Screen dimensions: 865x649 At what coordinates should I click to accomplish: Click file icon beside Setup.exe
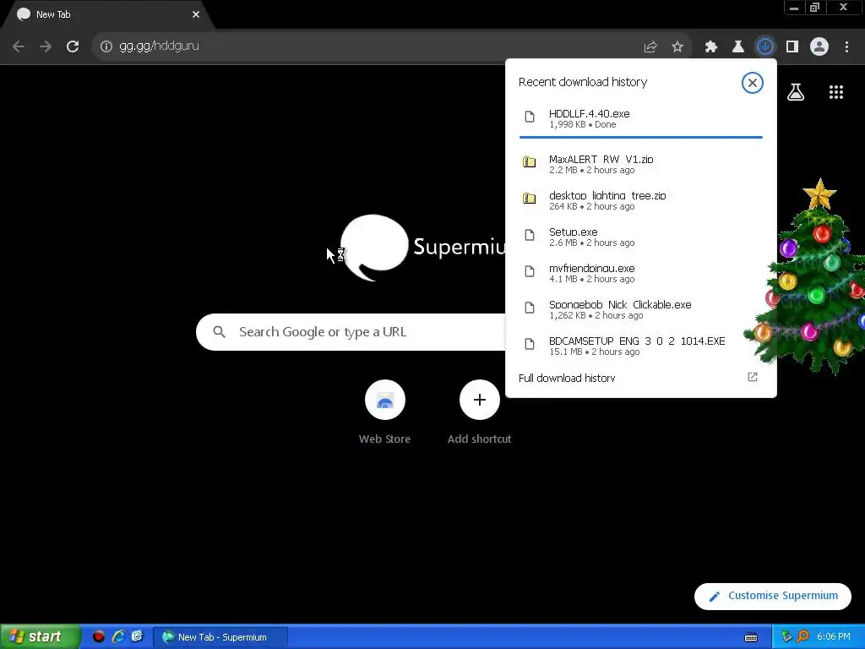point(530,235)
